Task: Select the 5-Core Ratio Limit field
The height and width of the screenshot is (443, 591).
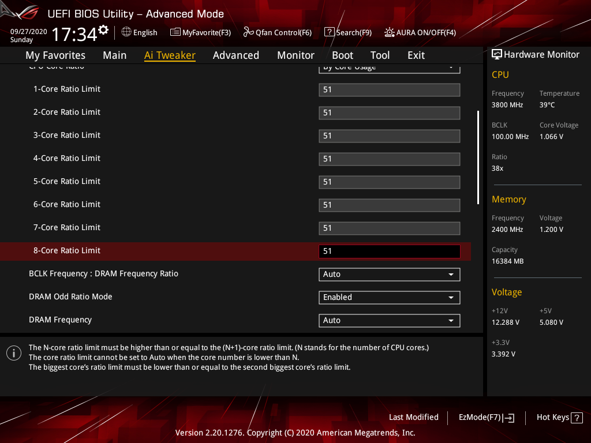Action: (x=390, y=182)
